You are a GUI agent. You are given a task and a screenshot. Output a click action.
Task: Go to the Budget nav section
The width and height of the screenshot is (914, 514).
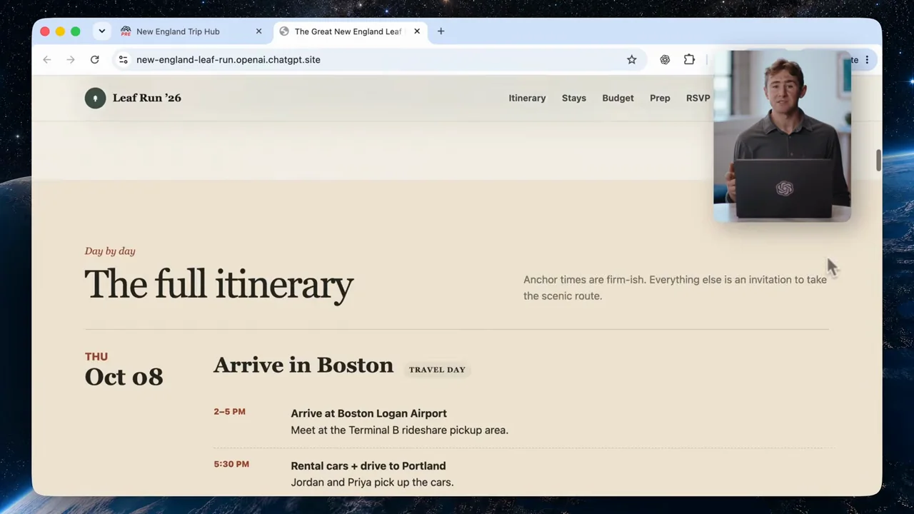(618, 99)
